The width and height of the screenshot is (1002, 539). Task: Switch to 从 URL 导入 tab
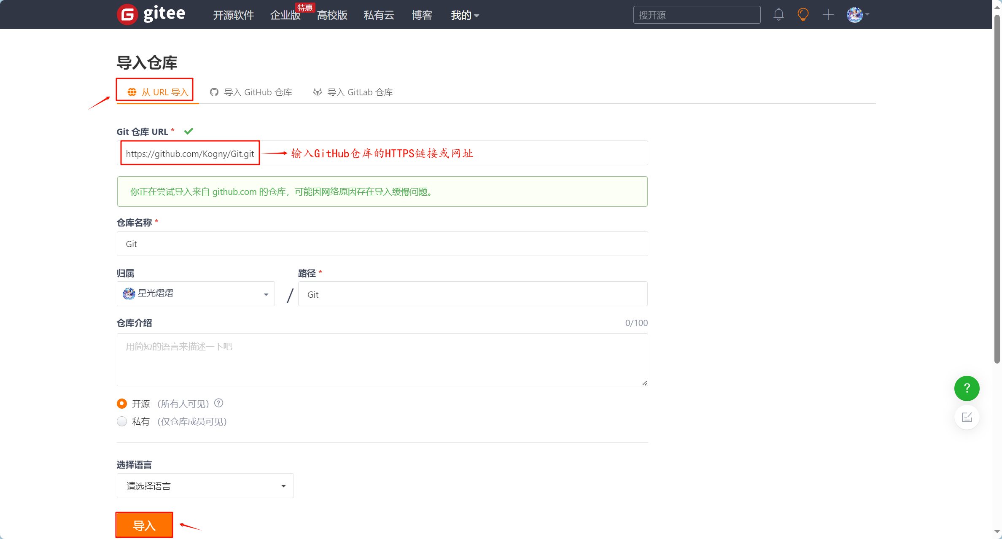(158, 92)
